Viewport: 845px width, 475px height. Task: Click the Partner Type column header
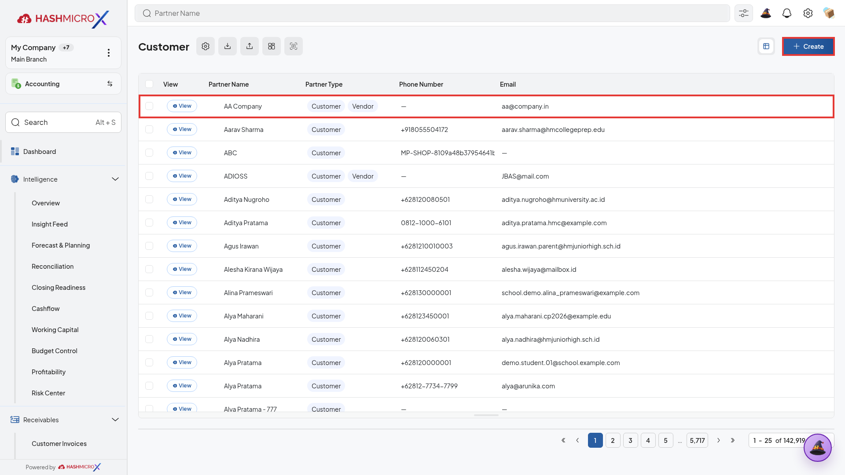click(324, 84)
